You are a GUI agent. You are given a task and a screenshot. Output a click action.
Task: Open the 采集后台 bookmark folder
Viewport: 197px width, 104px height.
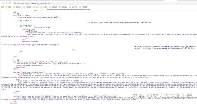pos(63,7)
